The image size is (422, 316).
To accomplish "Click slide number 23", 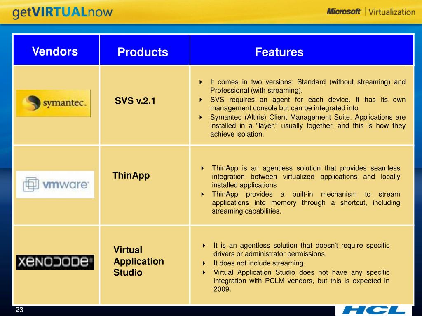I will tap(19, 309).
